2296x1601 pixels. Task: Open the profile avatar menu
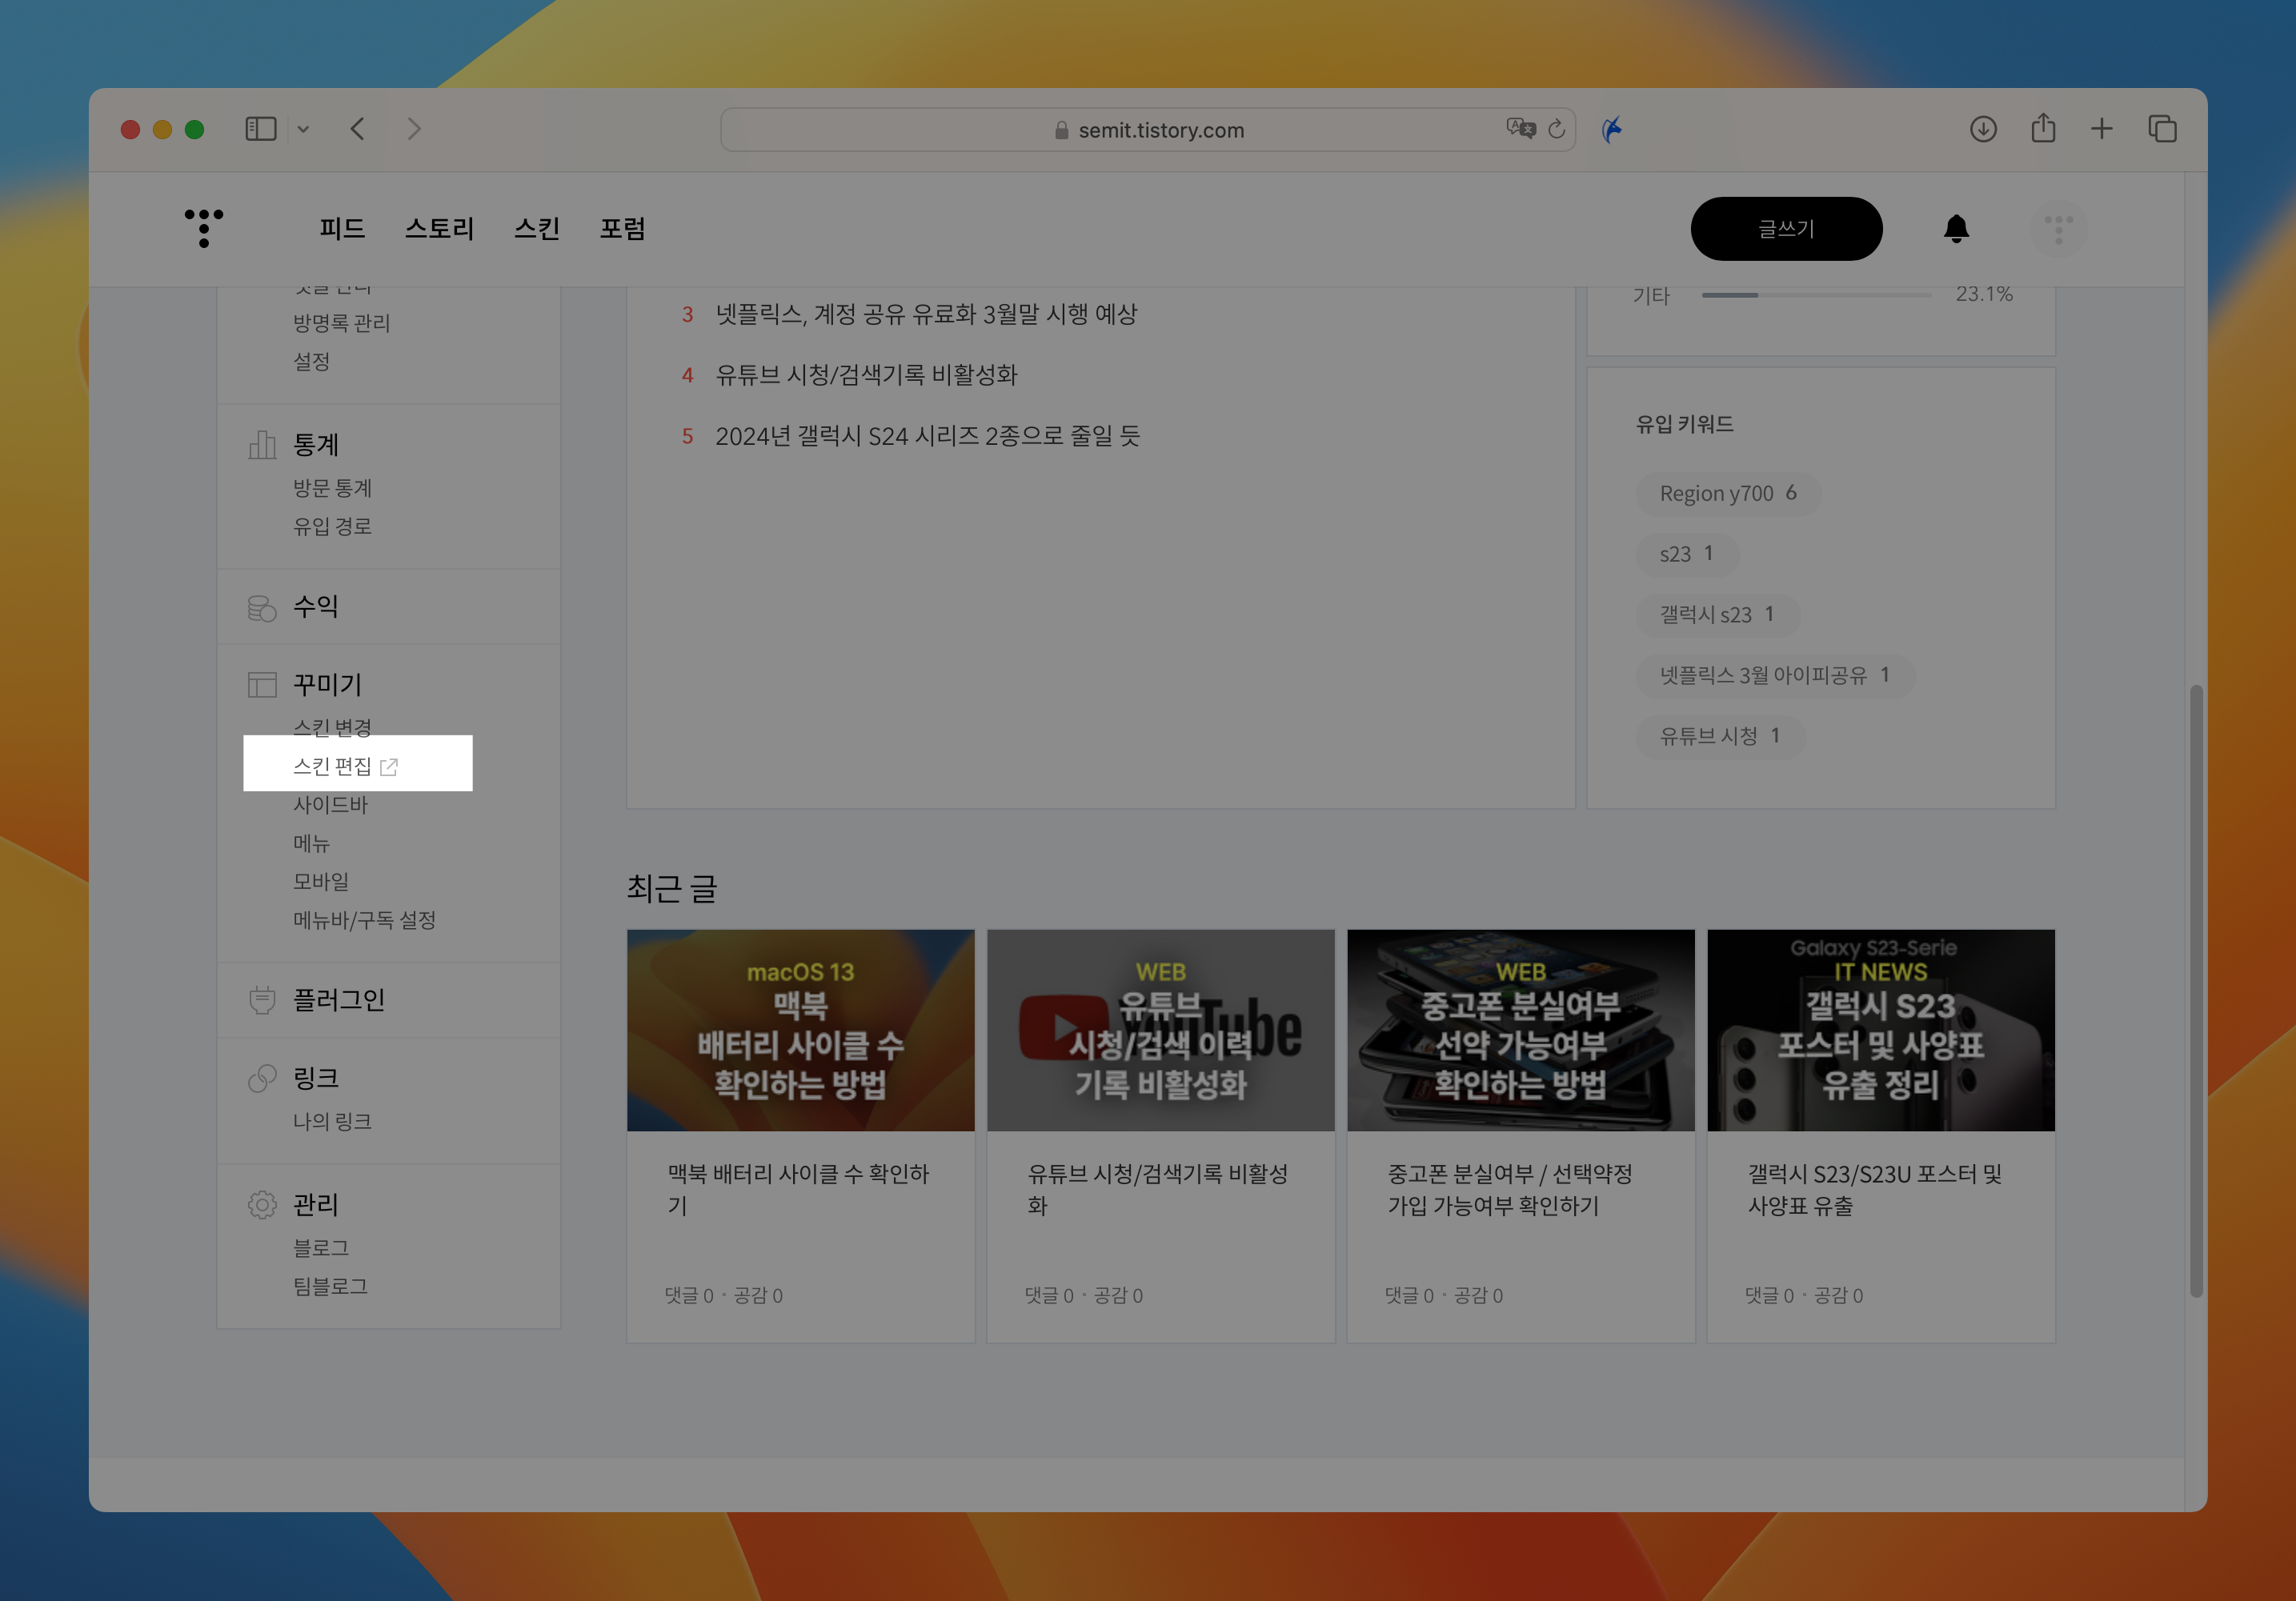tap(2058, 229)
